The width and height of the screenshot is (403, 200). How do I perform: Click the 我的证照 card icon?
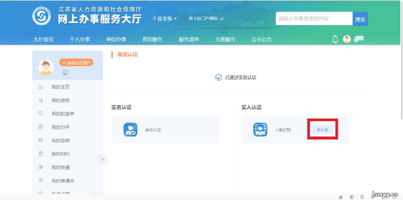tap(40, 140)
